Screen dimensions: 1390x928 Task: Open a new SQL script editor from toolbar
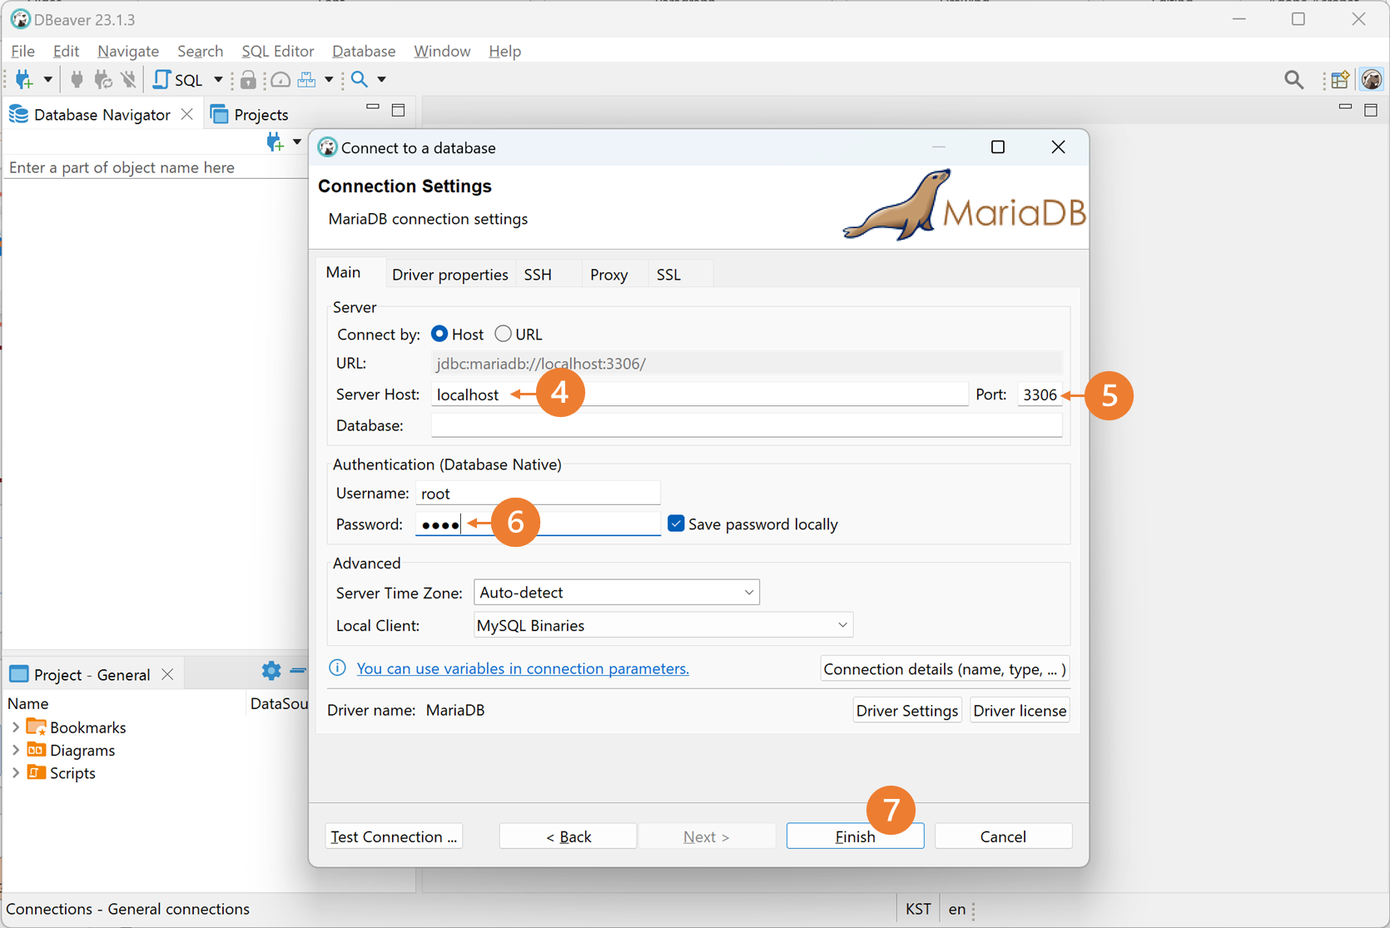[x=178, y=79]
